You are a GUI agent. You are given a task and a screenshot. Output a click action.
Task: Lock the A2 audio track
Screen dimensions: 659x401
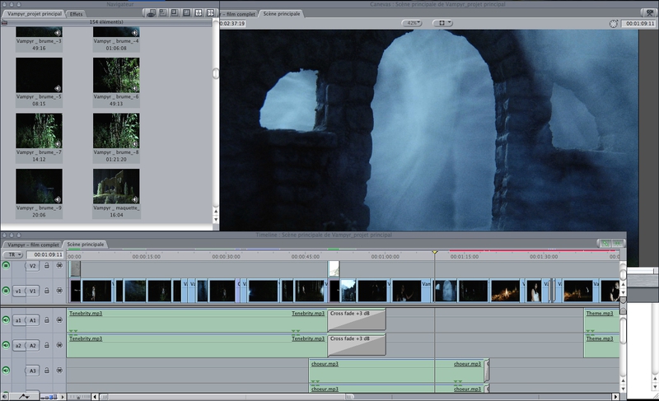[x=47, y=345]
